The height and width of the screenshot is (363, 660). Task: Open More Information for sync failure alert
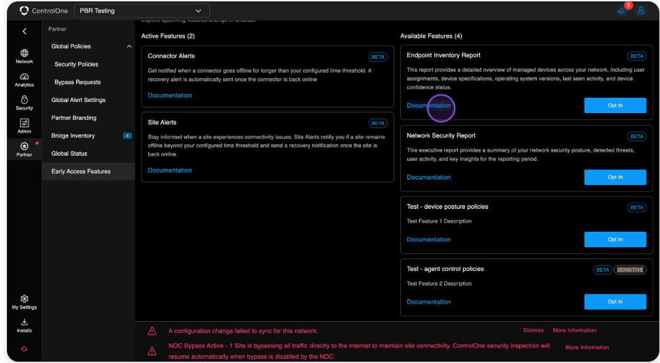point(574,330)
